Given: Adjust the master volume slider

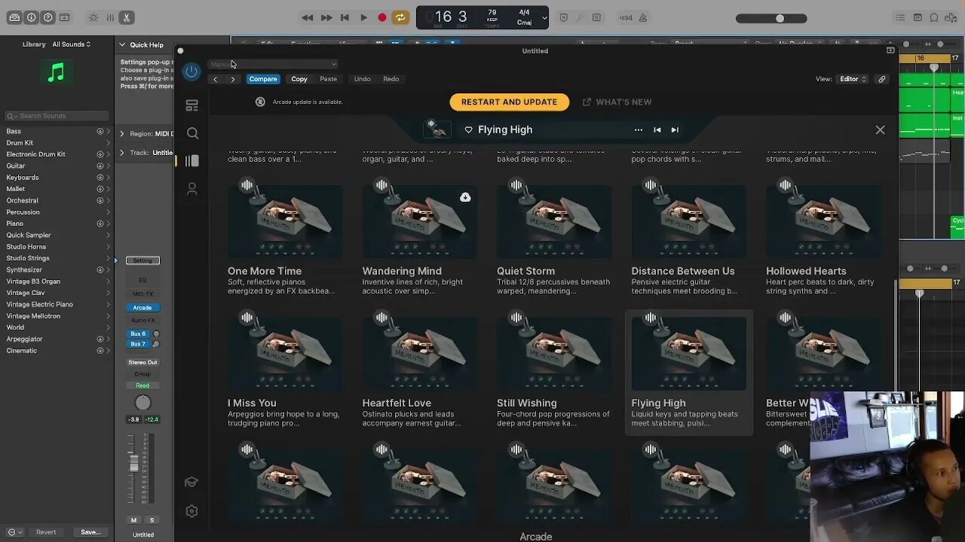Looking at the screenshot, I should pos(770,18).
